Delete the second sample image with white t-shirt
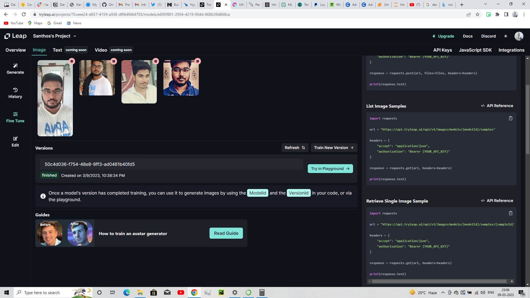530x298 pixels. (x=114, y=61)
